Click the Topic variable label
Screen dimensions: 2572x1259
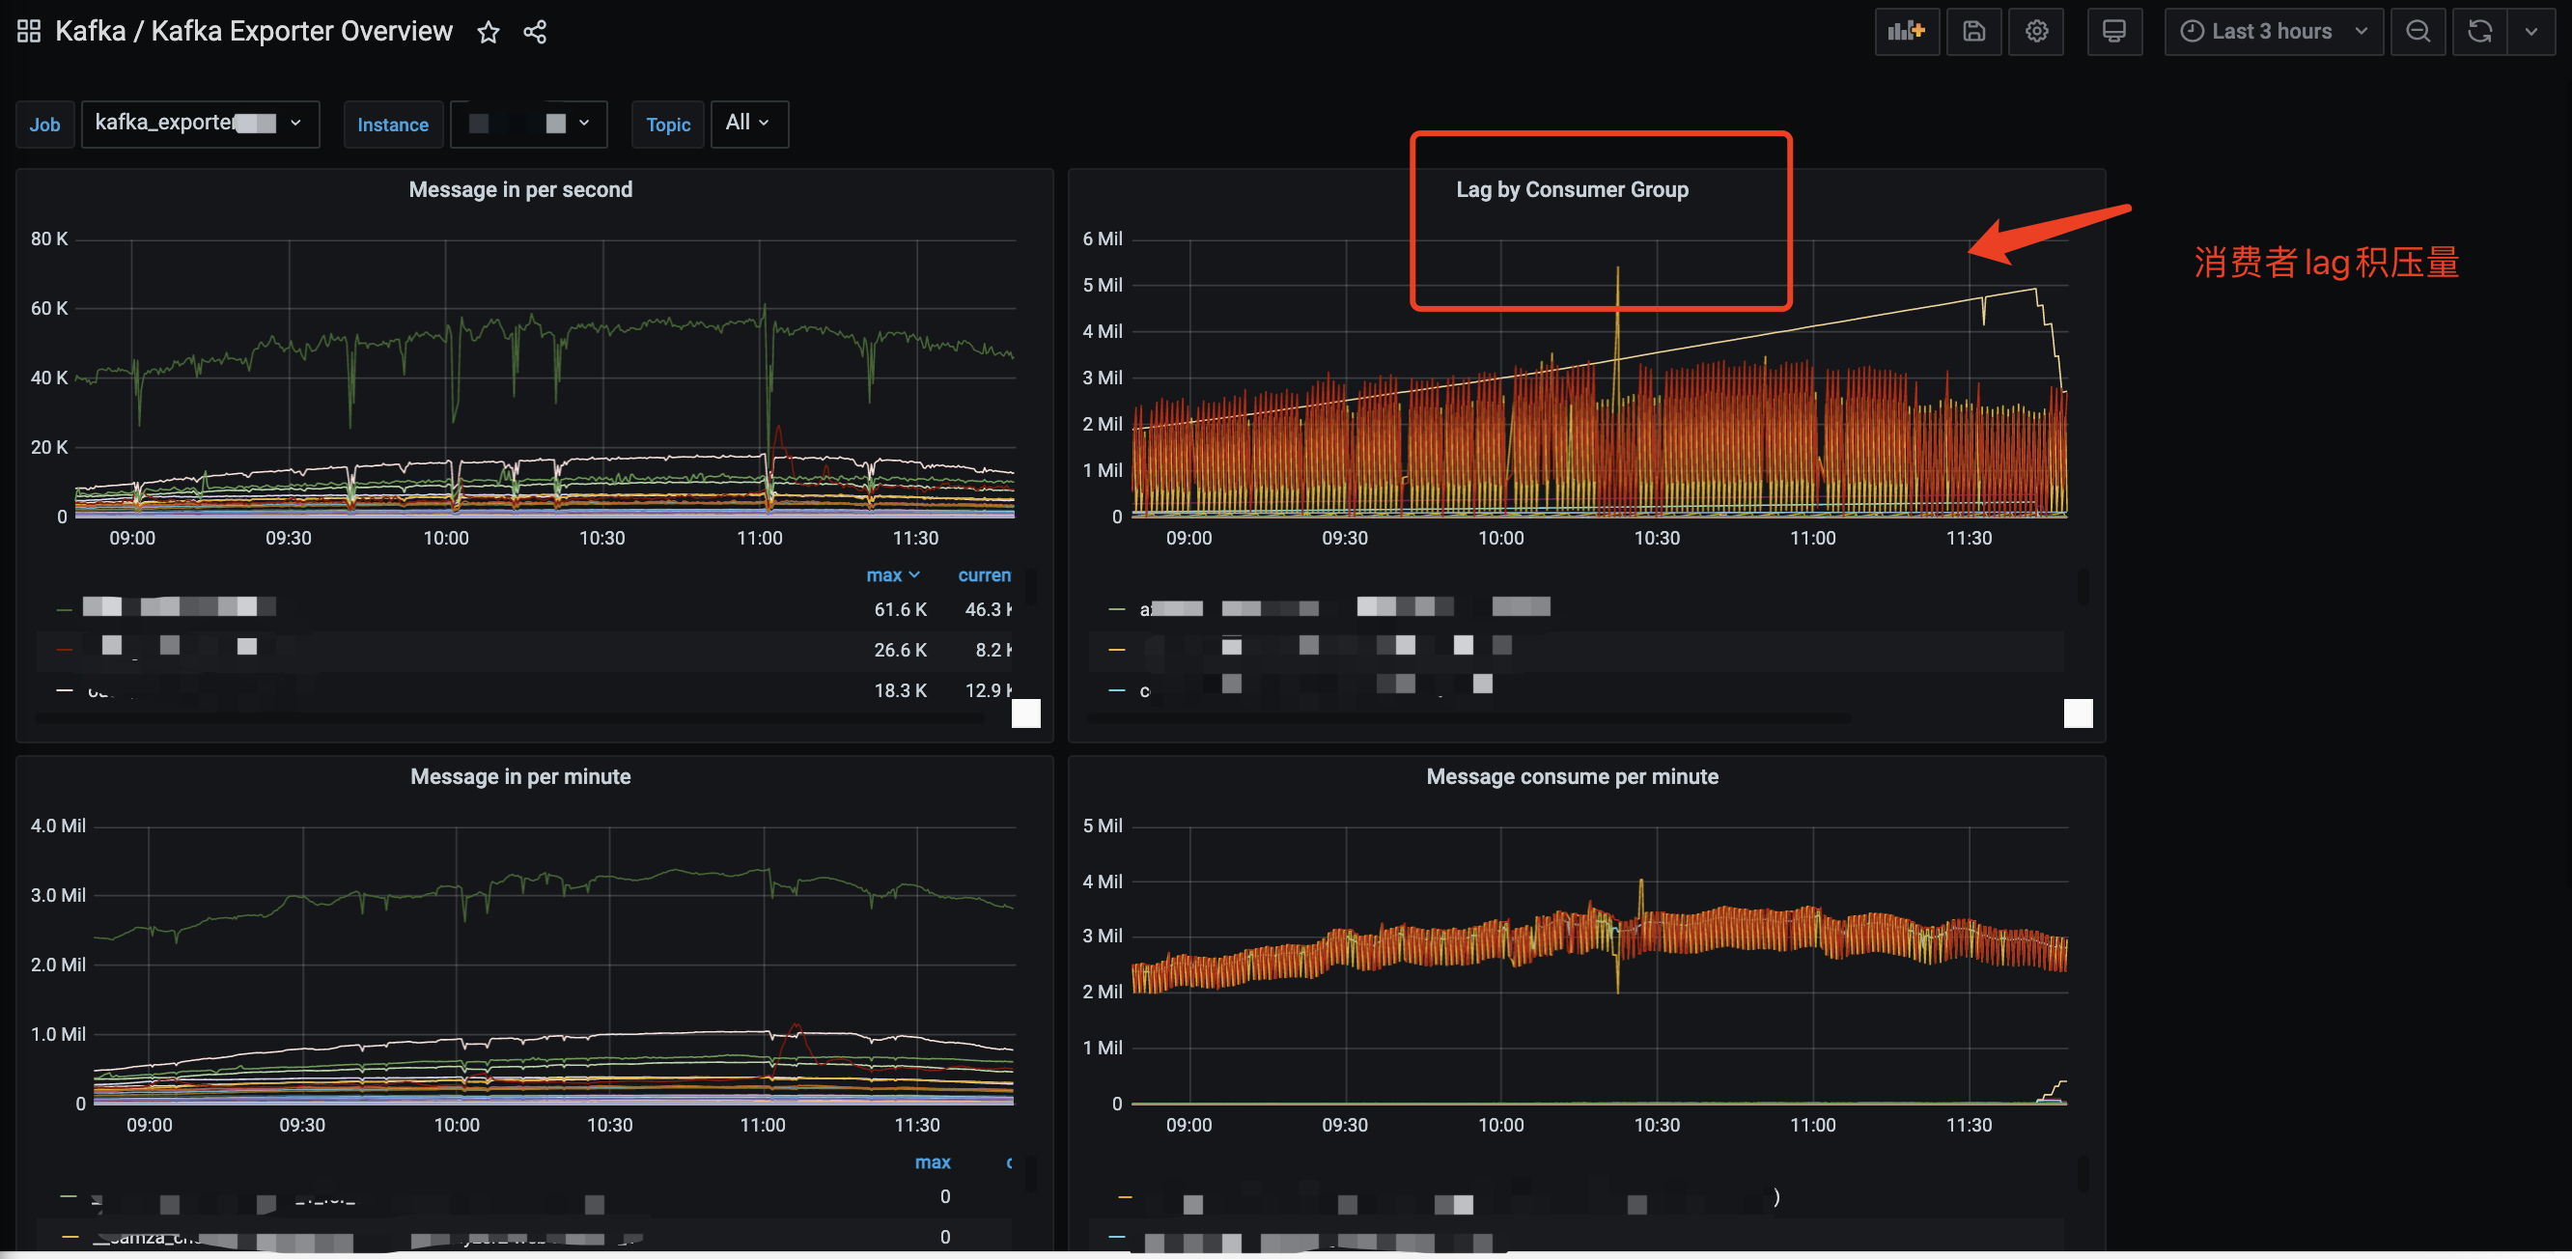coord(668,124)
